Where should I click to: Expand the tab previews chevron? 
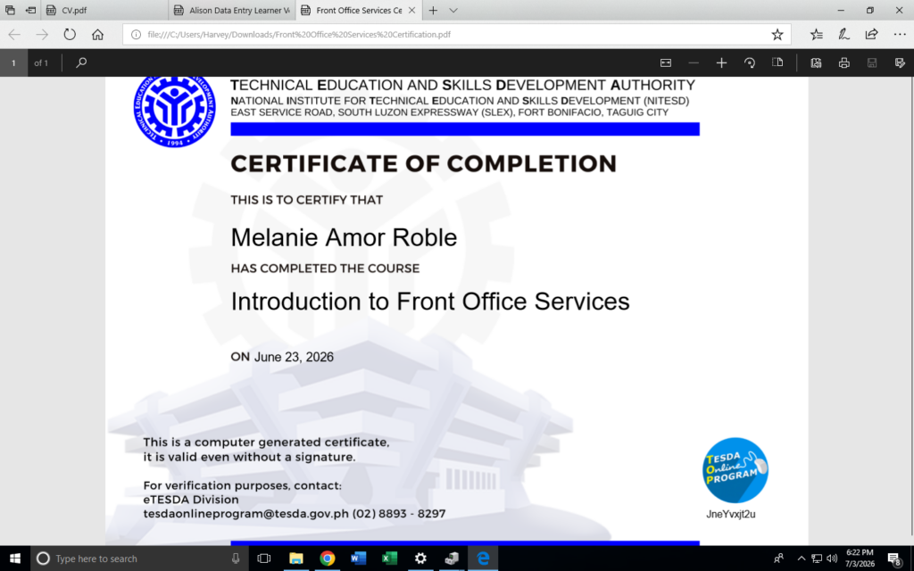(453, 11)
